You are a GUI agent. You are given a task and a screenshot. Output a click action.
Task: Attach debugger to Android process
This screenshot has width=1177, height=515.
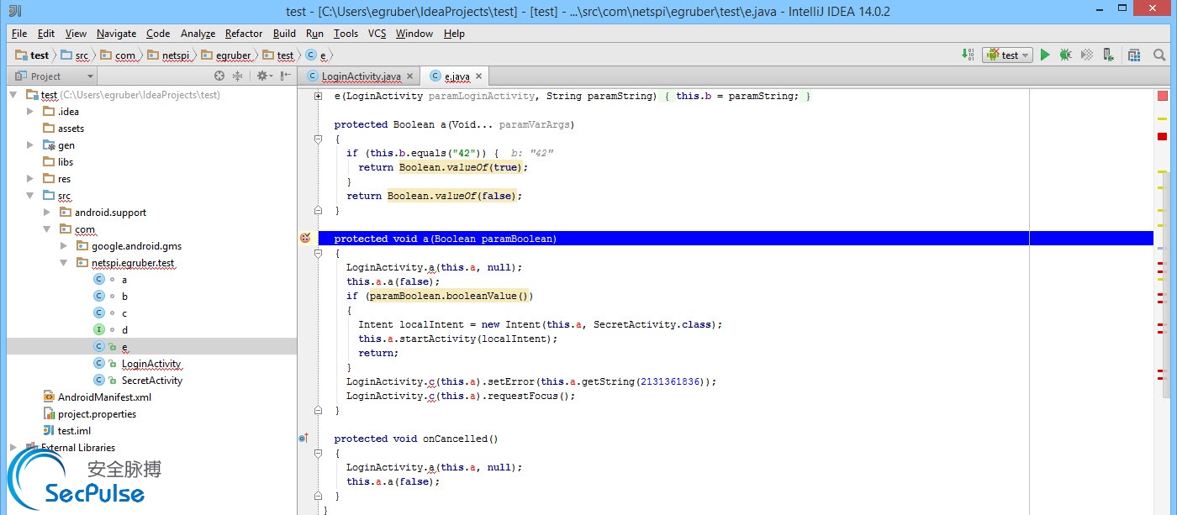point(1109,55)
